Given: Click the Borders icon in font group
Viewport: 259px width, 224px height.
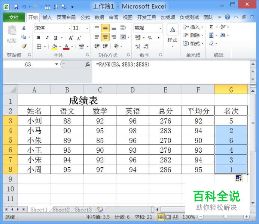Looking at the screenshot, I should (x=39, y=47).
